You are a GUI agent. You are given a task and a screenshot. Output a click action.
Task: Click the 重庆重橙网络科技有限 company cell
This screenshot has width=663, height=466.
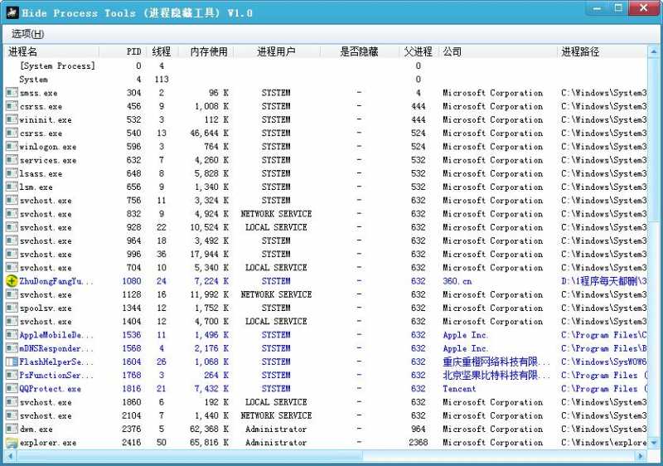coord(496,362)
